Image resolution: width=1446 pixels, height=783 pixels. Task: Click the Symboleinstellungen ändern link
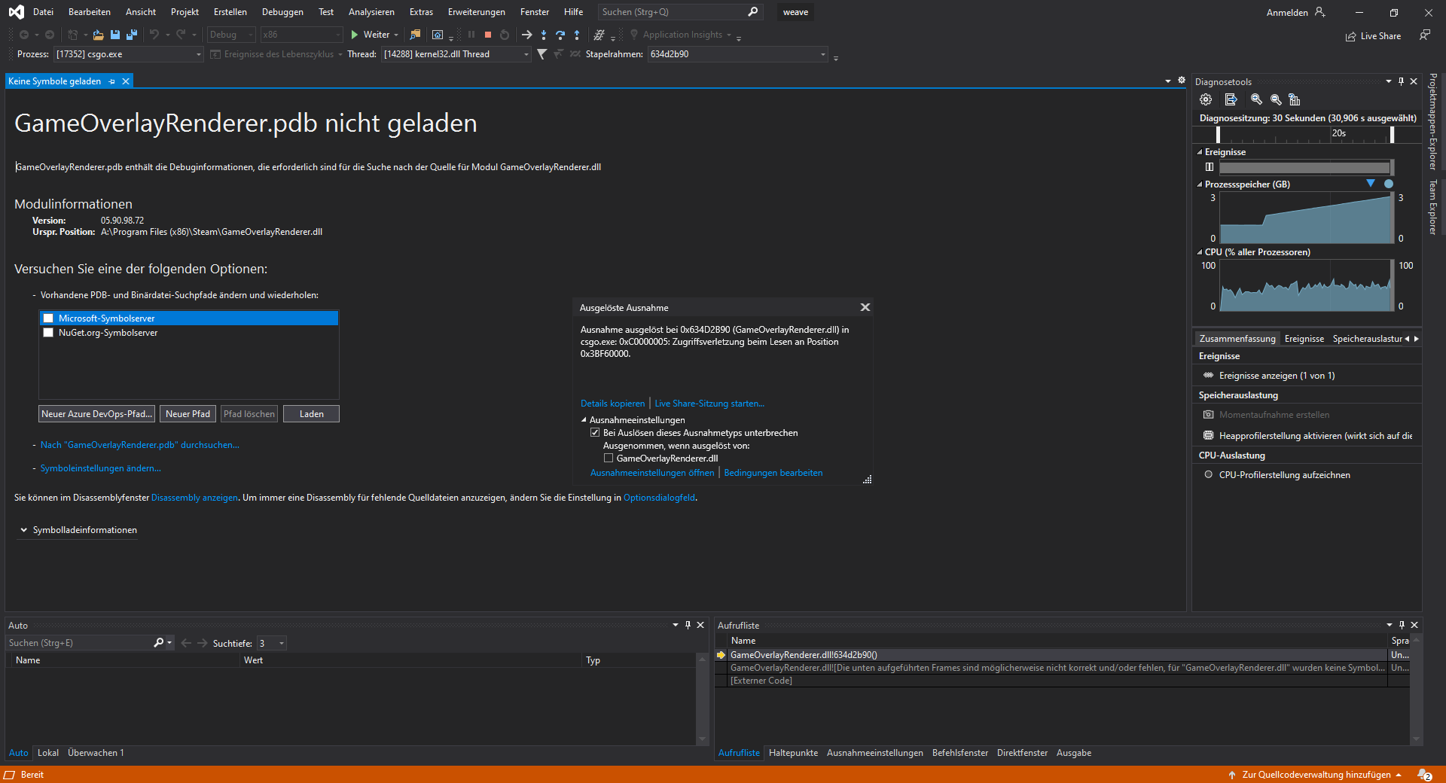point(100,468)
